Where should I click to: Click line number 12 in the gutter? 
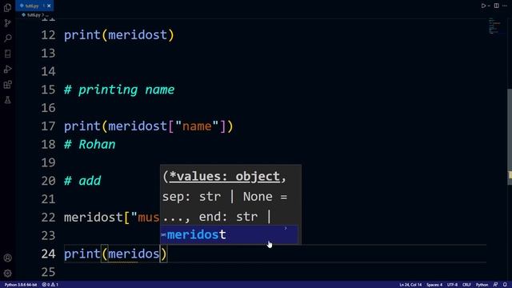click(x=48, y=35)
